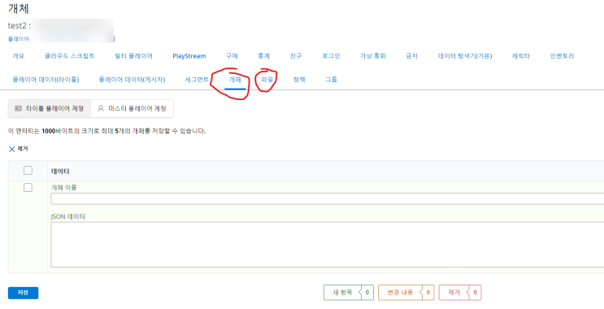Open the 인벤토리 tab
This screenshot has width=604, height=309.
click(x=562, y=56)
